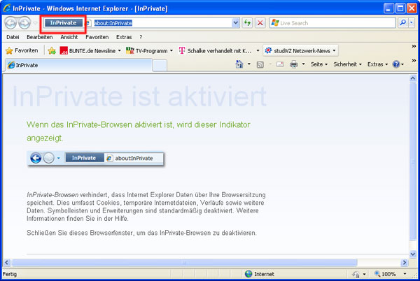Open the Home dropdown arrow

[x=249, y=64]
